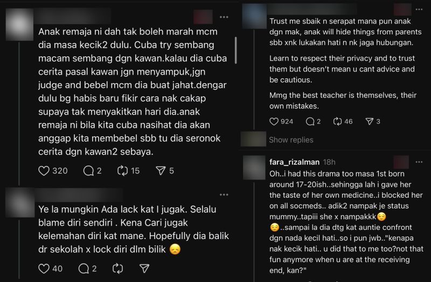Open fara_rizalman's profile via username
Screen dimensions: 431x282
(x=294, y=162)
